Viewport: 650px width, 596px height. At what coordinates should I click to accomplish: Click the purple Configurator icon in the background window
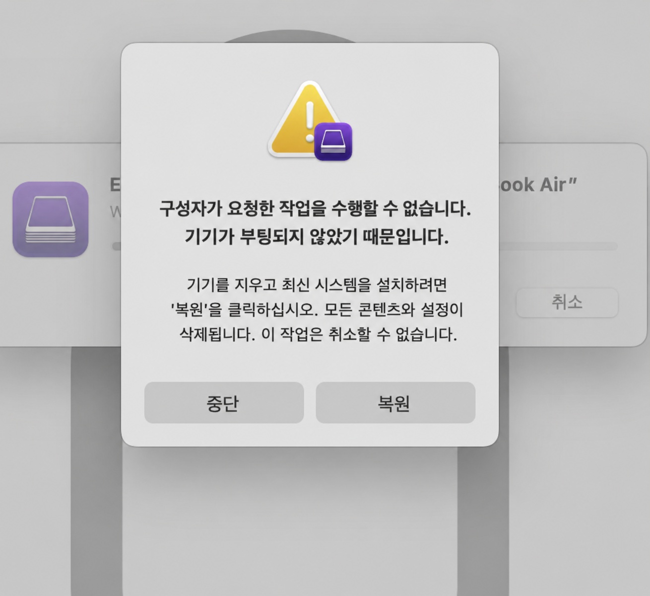[51, 219]
